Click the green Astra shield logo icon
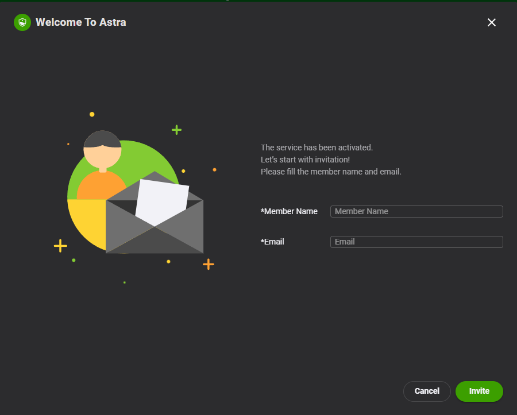 22,22
